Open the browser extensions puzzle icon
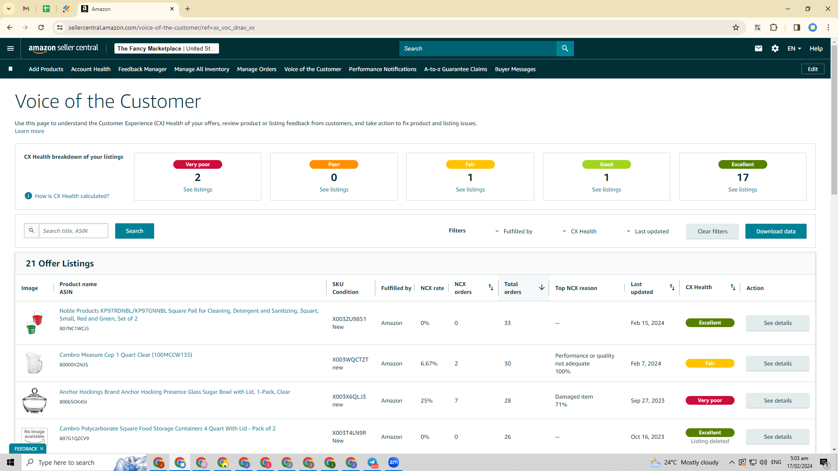The image size is (838, 471). click(x=774, y=27)
